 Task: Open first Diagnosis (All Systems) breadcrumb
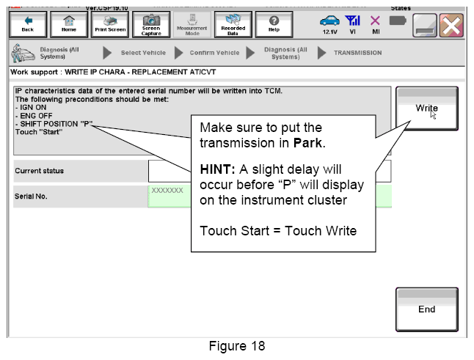59,53
